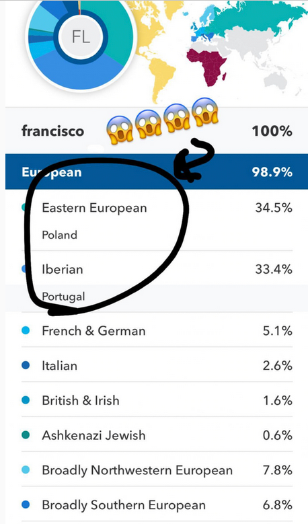Click the Broadly Northwestern European dot
Image resolution: width=308 pixels, height=524 pixels.
[x=26, y=470]
